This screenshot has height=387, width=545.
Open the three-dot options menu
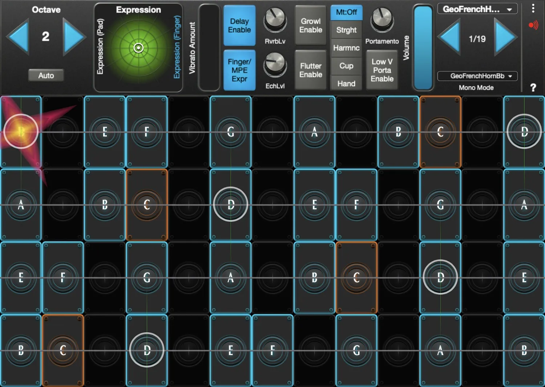(533, 8)
